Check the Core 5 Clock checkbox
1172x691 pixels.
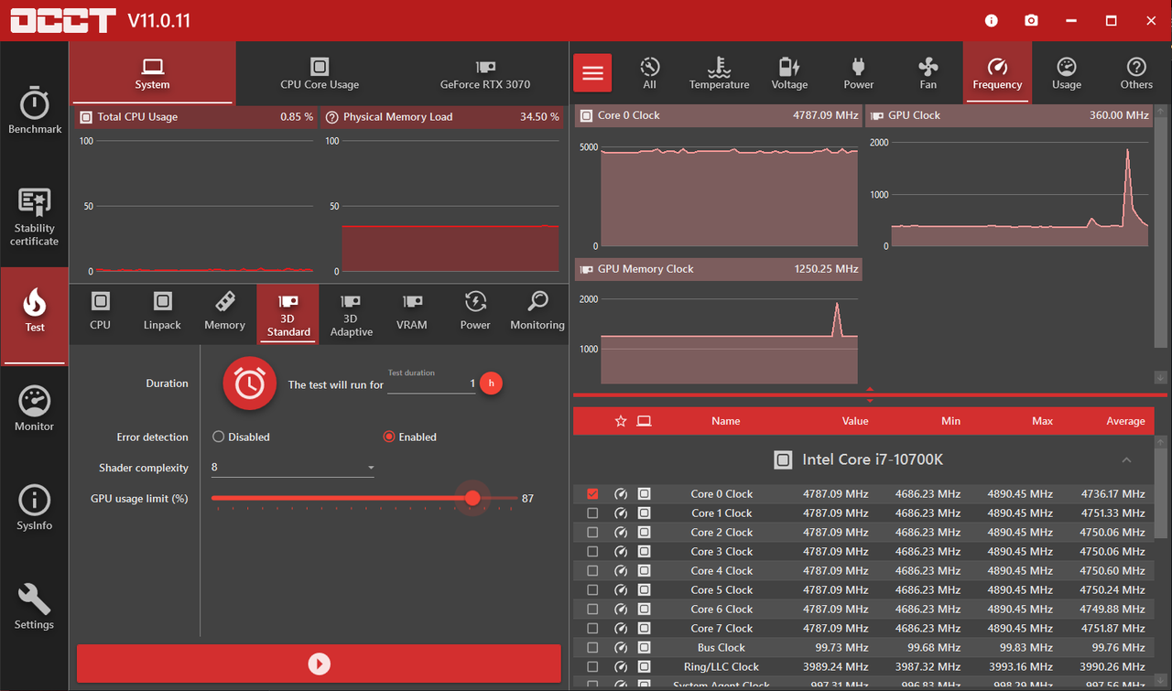click(592, 589)
